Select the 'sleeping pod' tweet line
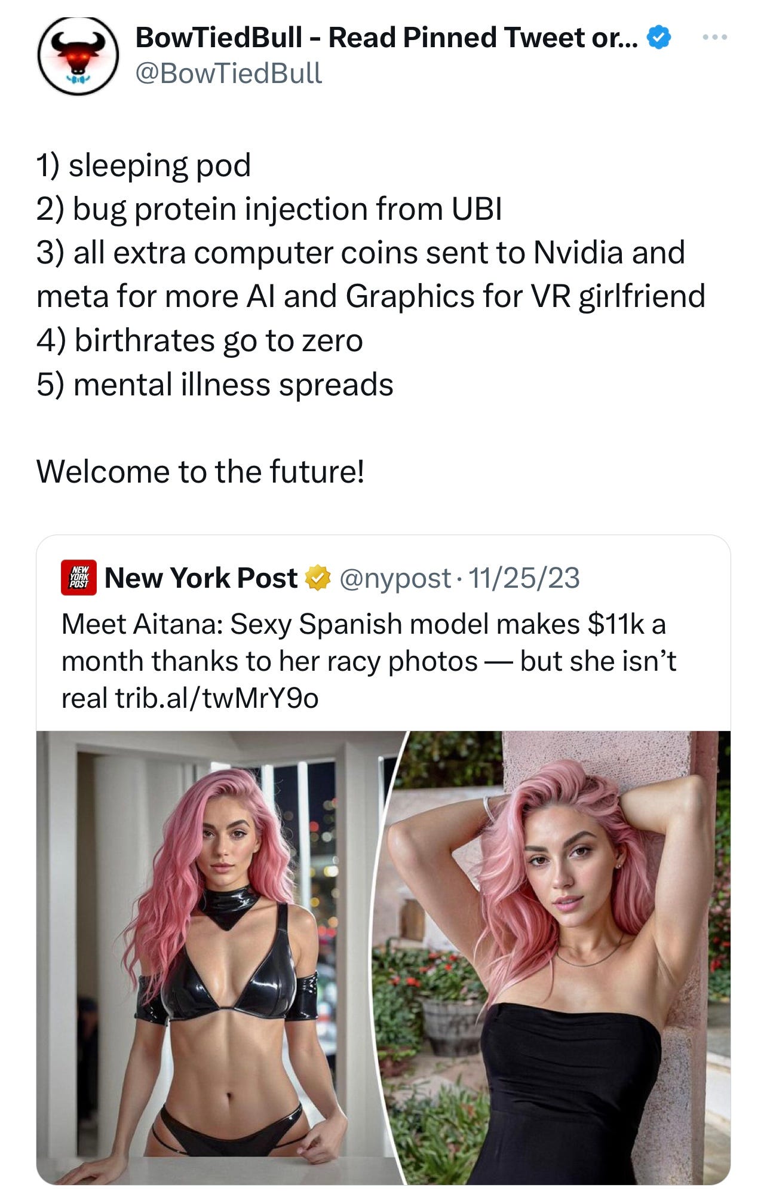 coord(143,166)
